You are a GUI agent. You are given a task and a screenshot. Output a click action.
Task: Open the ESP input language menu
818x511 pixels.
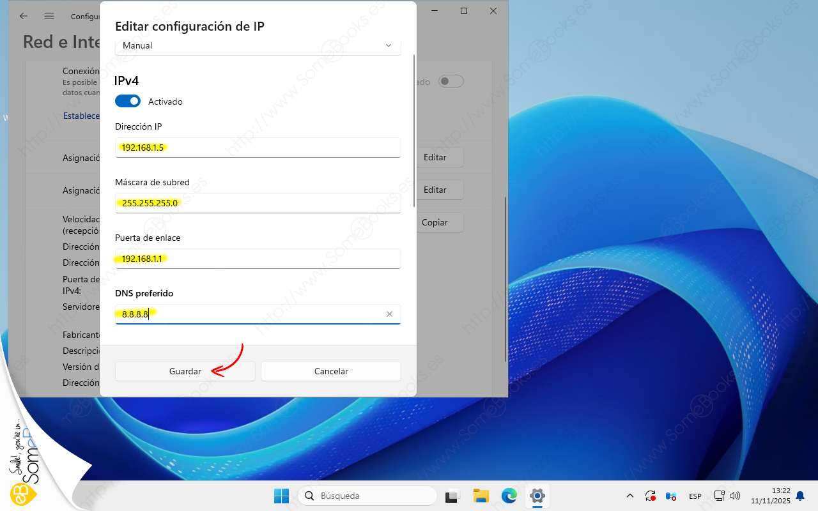(x=695, y=496)
